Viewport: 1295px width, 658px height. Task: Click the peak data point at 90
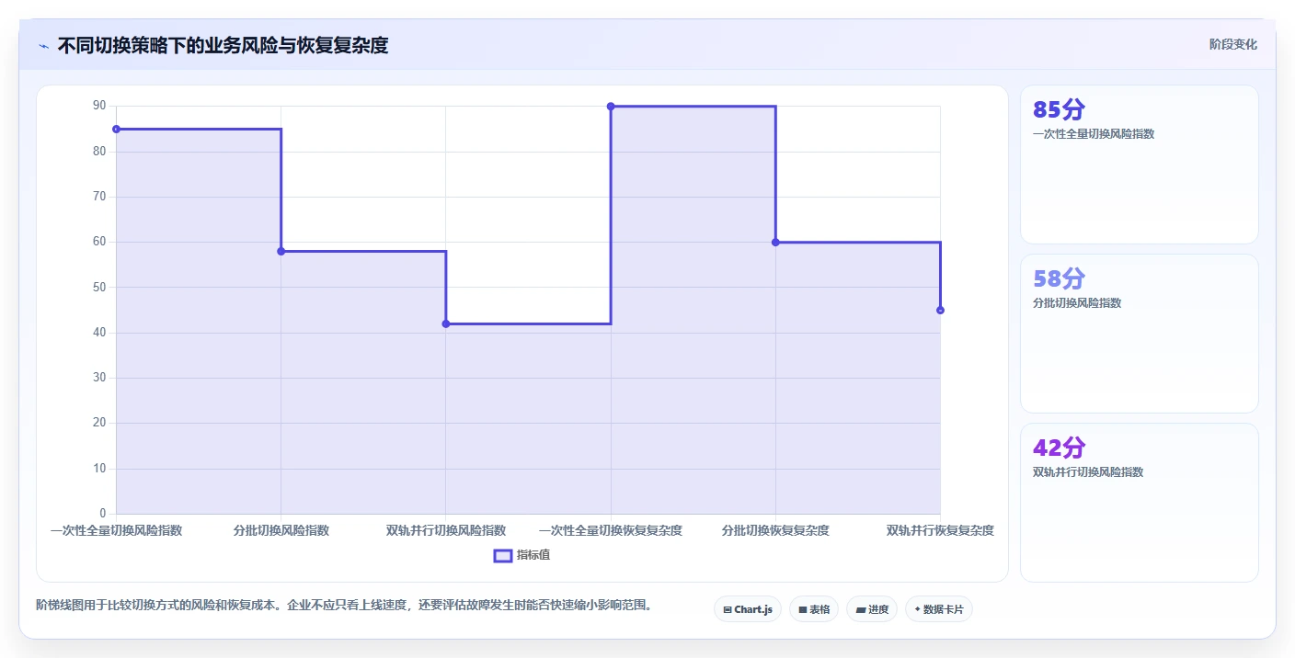pyautogui.click(x=611, y=107)
